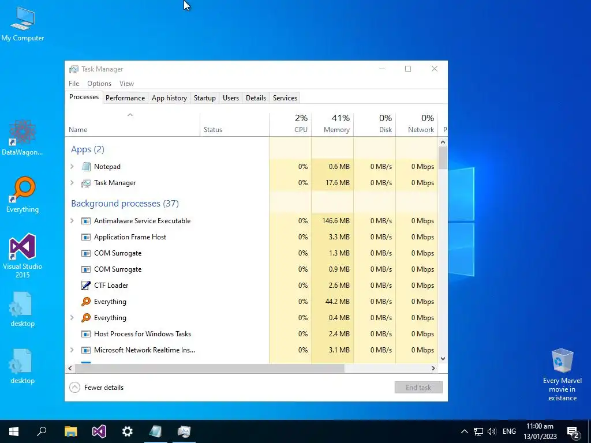The image size is (591, 443).
Task: Click Microsoft Network Realtime Inspection icon
Action: pyautogui.click(x=86, y=350)
